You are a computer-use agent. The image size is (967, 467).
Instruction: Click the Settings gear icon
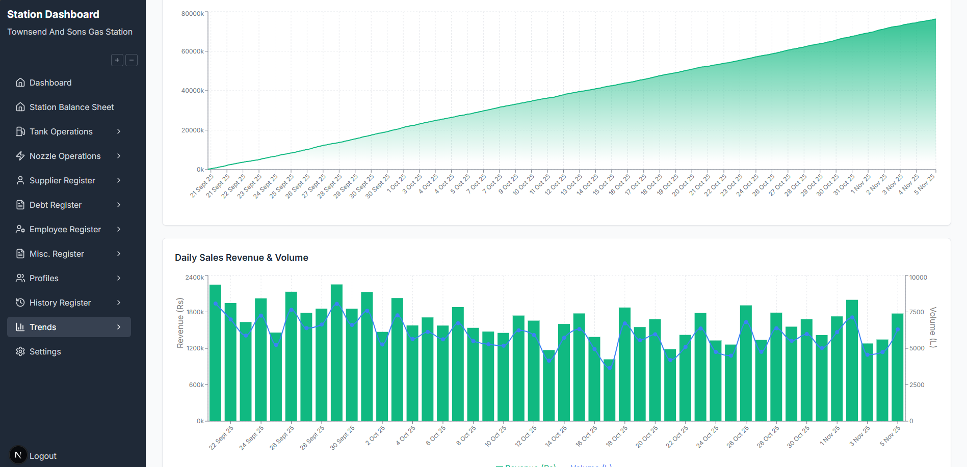20,351
